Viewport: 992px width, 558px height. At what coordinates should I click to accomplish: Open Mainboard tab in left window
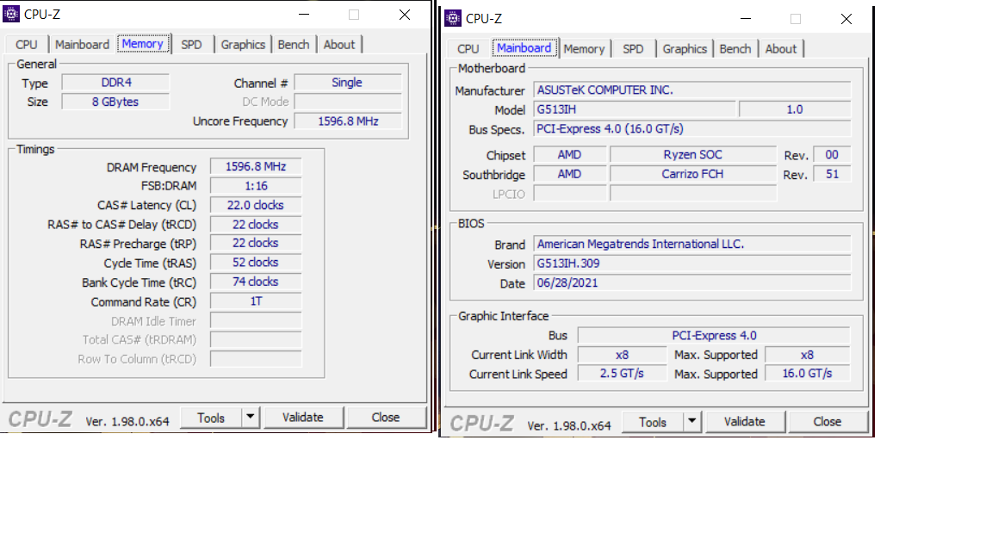[82, 44]
